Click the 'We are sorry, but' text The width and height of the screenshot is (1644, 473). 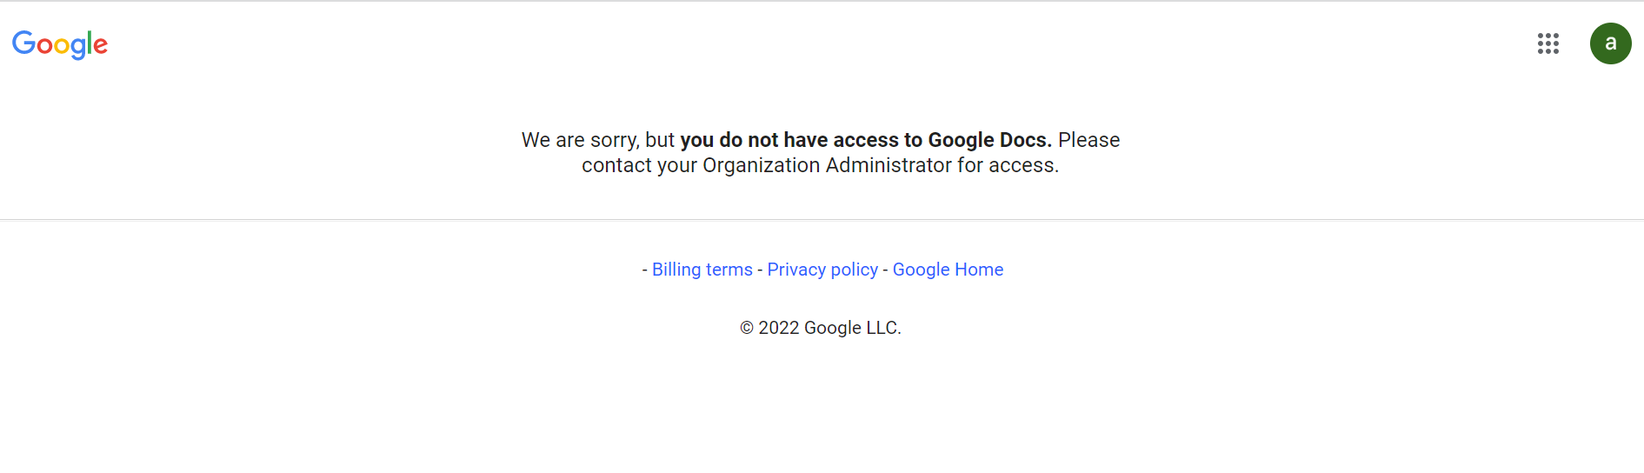click(597, 140)
